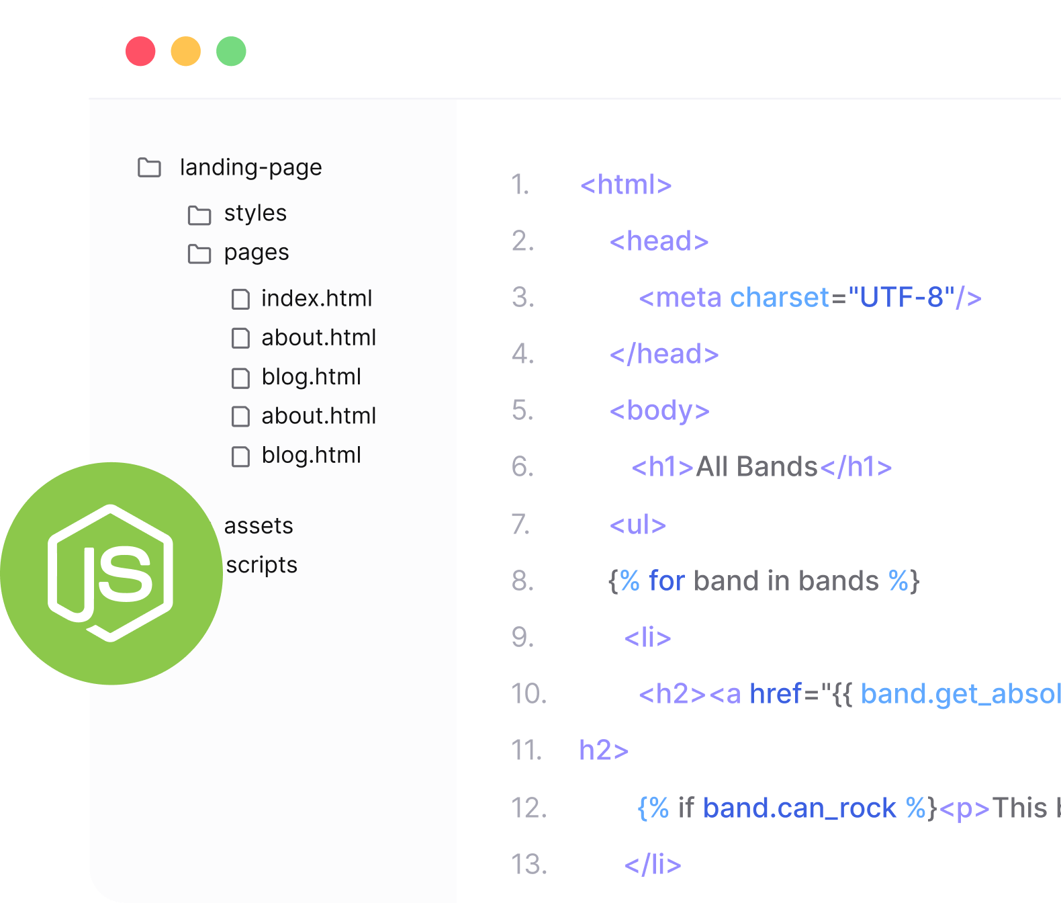The width and height of the screenshot is (1061, 903).
Task: Click the file icon beside first blog.html
Action: point(240,378)
